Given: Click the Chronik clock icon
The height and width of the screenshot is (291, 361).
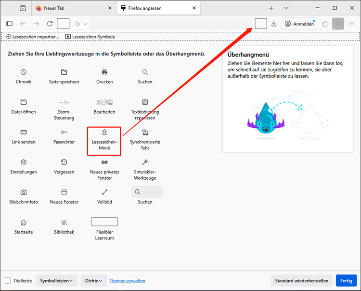Looking at the screenshot, I should click(x=24, y=72).
